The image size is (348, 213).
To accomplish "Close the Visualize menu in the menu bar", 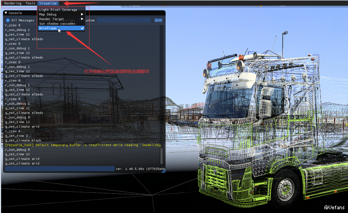I will click(48, 3).
